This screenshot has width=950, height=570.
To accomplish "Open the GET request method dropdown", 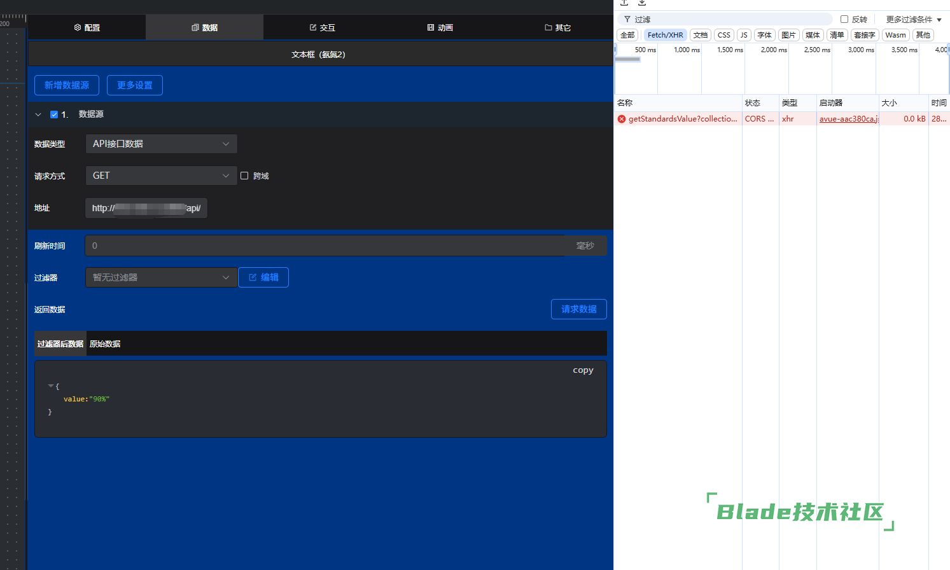I will click(x=161, y=176).
